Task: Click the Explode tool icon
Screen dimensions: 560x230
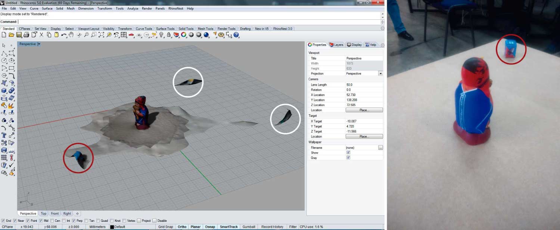Action: (x=12, y=105)
